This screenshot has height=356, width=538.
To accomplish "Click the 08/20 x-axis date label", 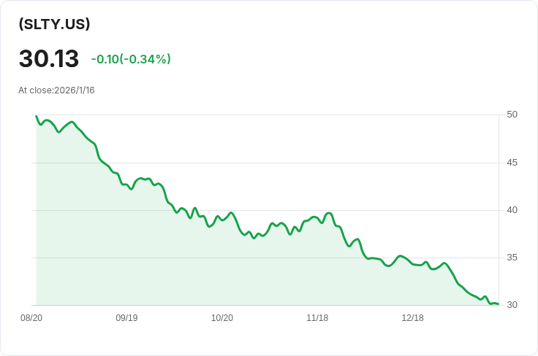I will (x=31, y=318).
